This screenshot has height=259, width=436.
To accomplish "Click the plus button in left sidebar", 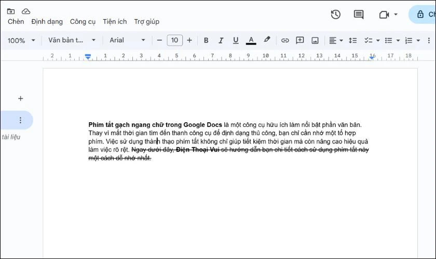I will point(20,98).
